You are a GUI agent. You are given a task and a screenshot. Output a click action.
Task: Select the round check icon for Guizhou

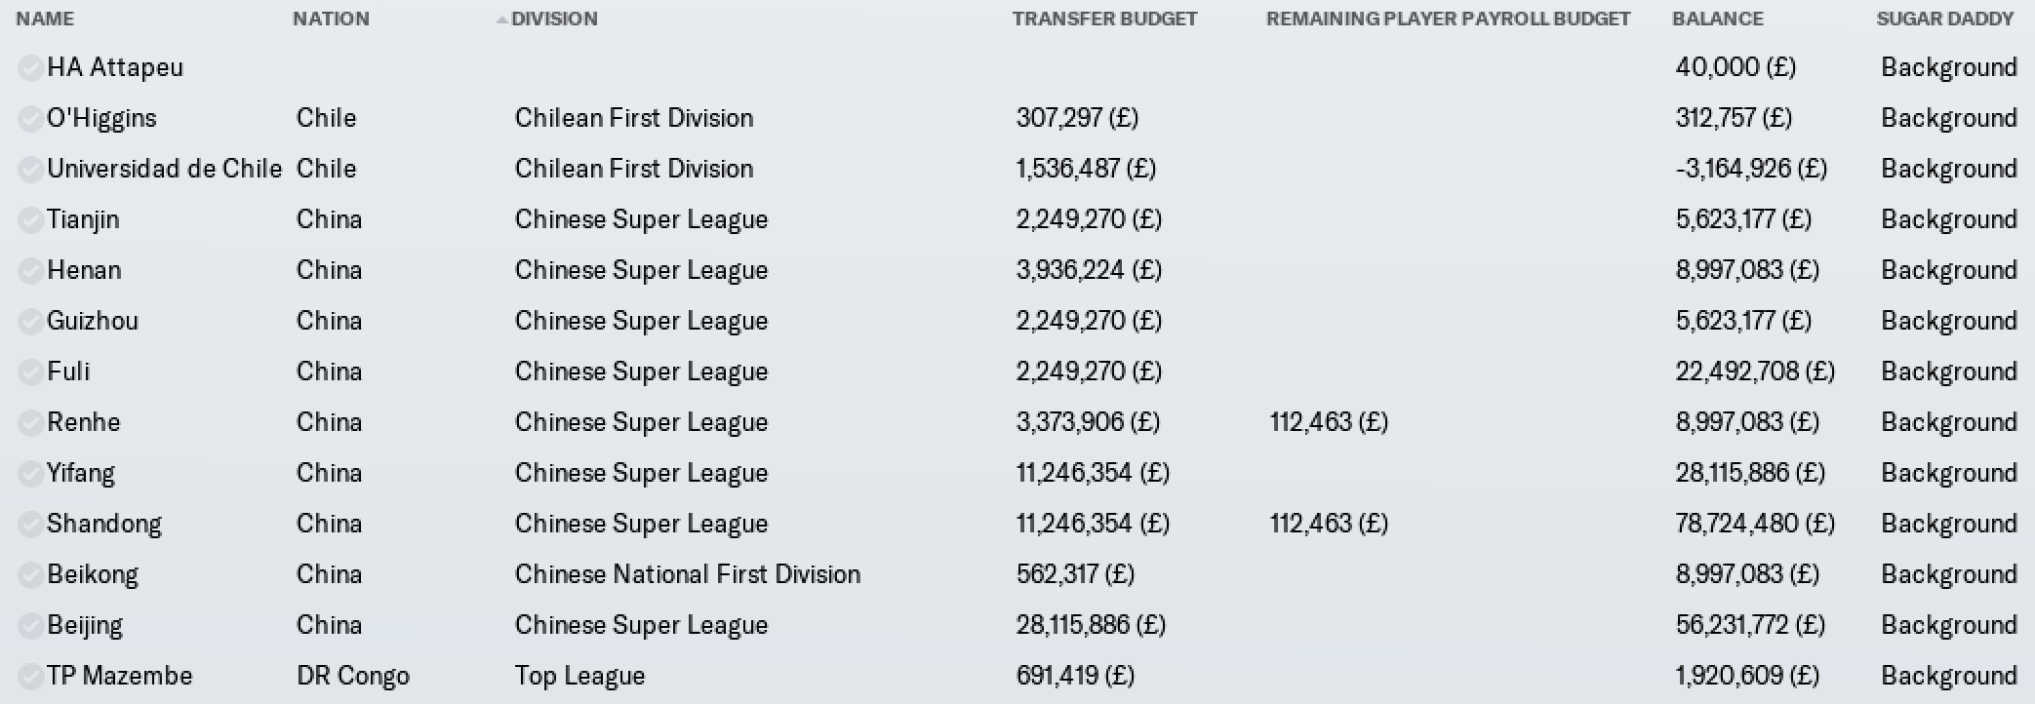(30, 321)
